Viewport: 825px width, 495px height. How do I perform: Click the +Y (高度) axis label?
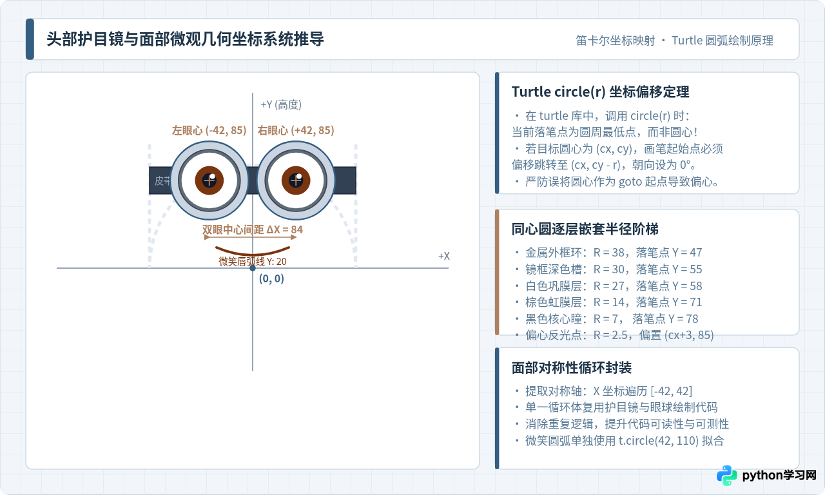281,105
